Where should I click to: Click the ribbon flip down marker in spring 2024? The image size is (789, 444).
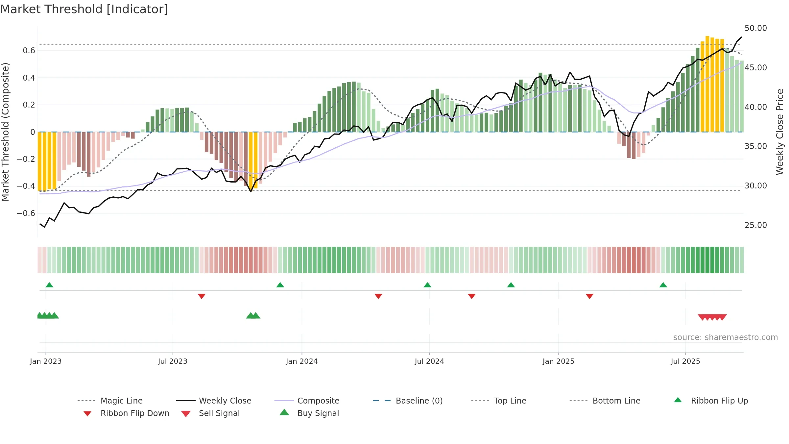pos(378,296)
